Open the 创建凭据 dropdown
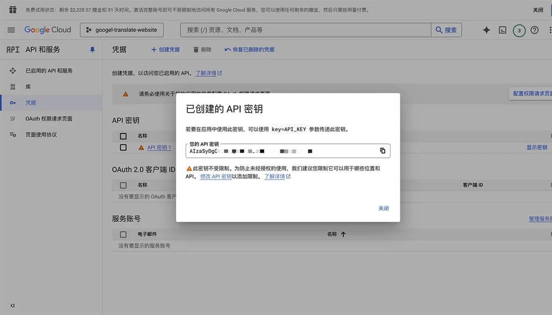Viewport: 552px width, 315px height. tap(165, 50)
